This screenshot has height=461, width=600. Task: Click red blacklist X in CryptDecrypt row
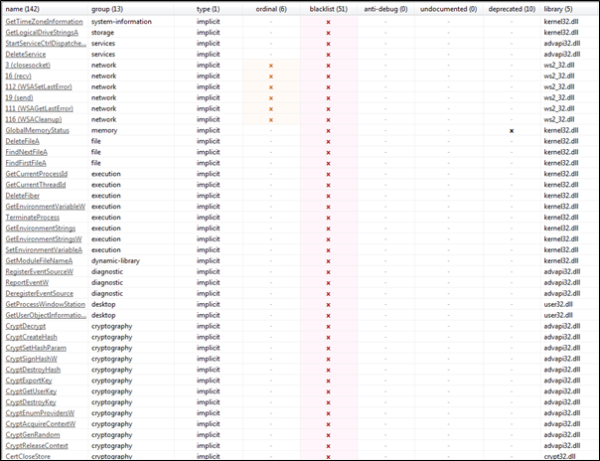(329, 327)
